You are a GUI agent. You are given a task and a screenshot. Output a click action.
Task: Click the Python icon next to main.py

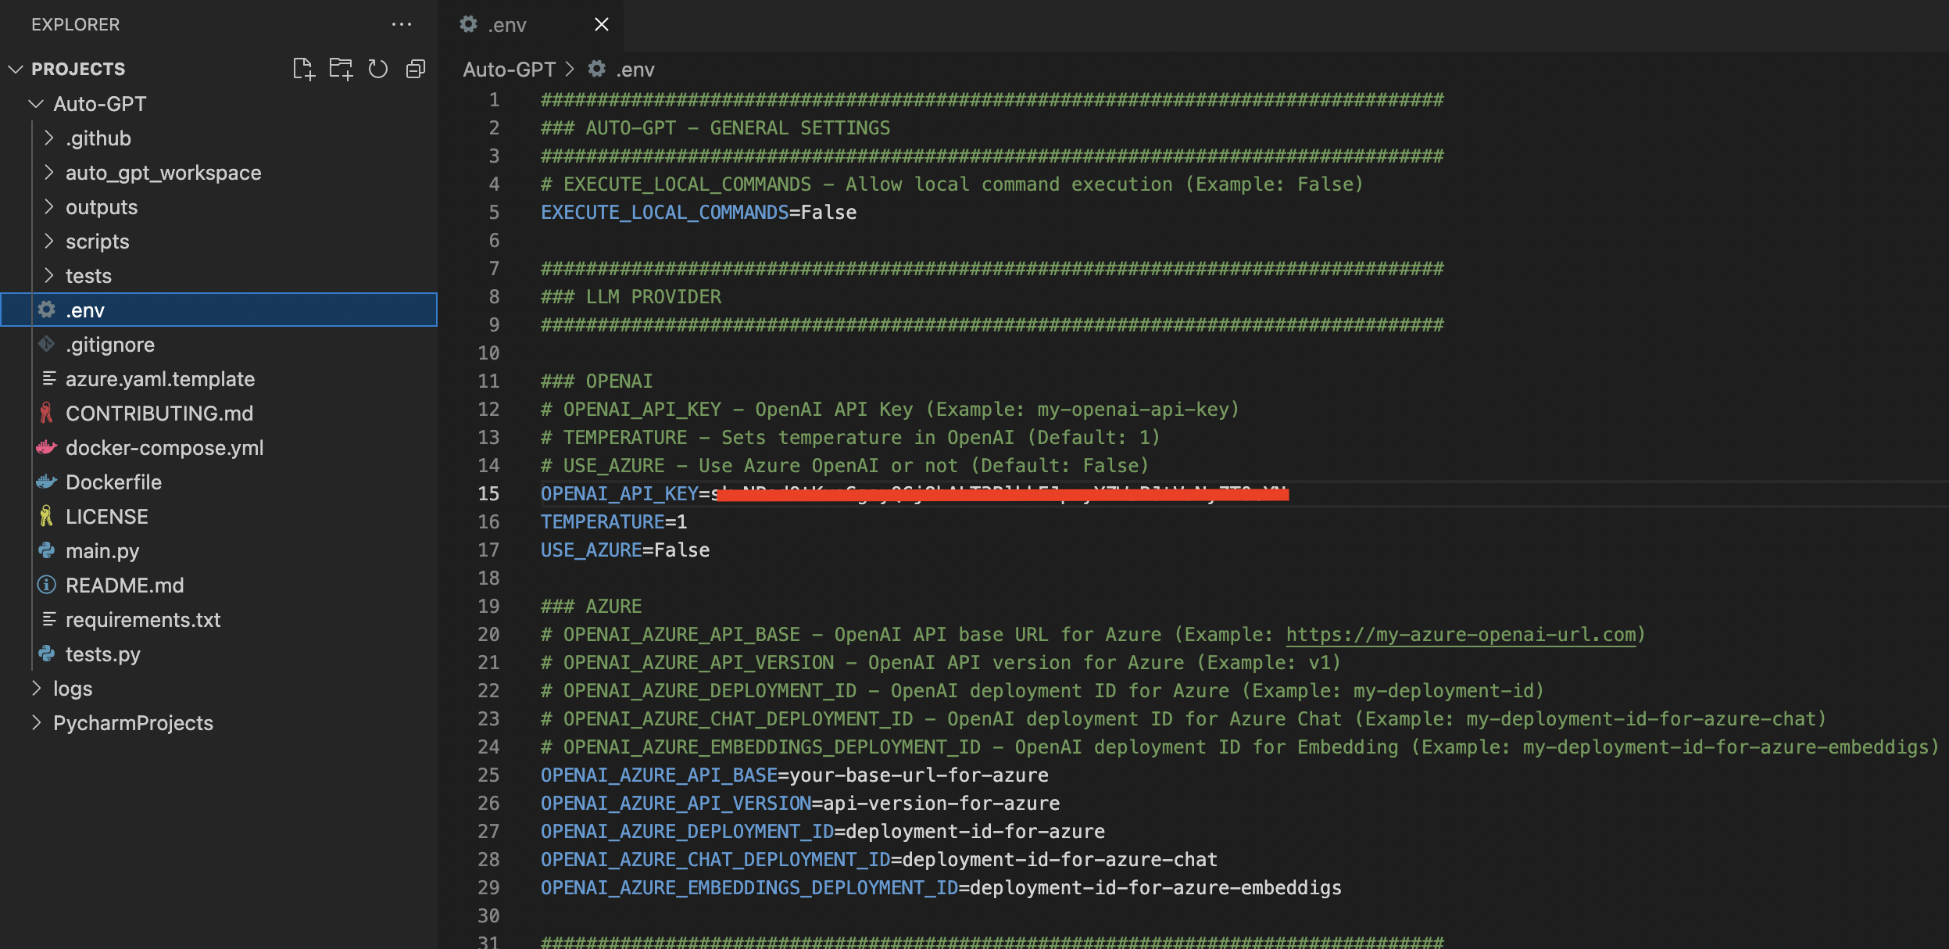coord(47,550)
